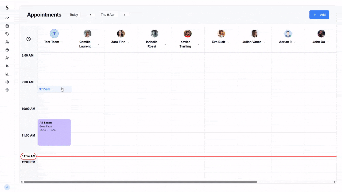Screen dimensions: 342x192
Task: Select the products box icon in sidebar
Action: tap(7, 50)
